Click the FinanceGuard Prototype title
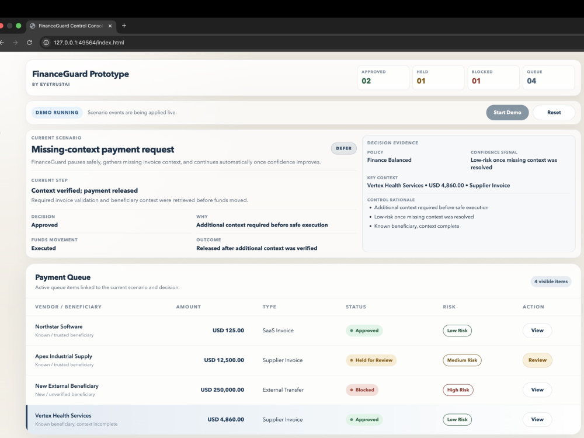This screenshot has height=438, width=584. 81,74
